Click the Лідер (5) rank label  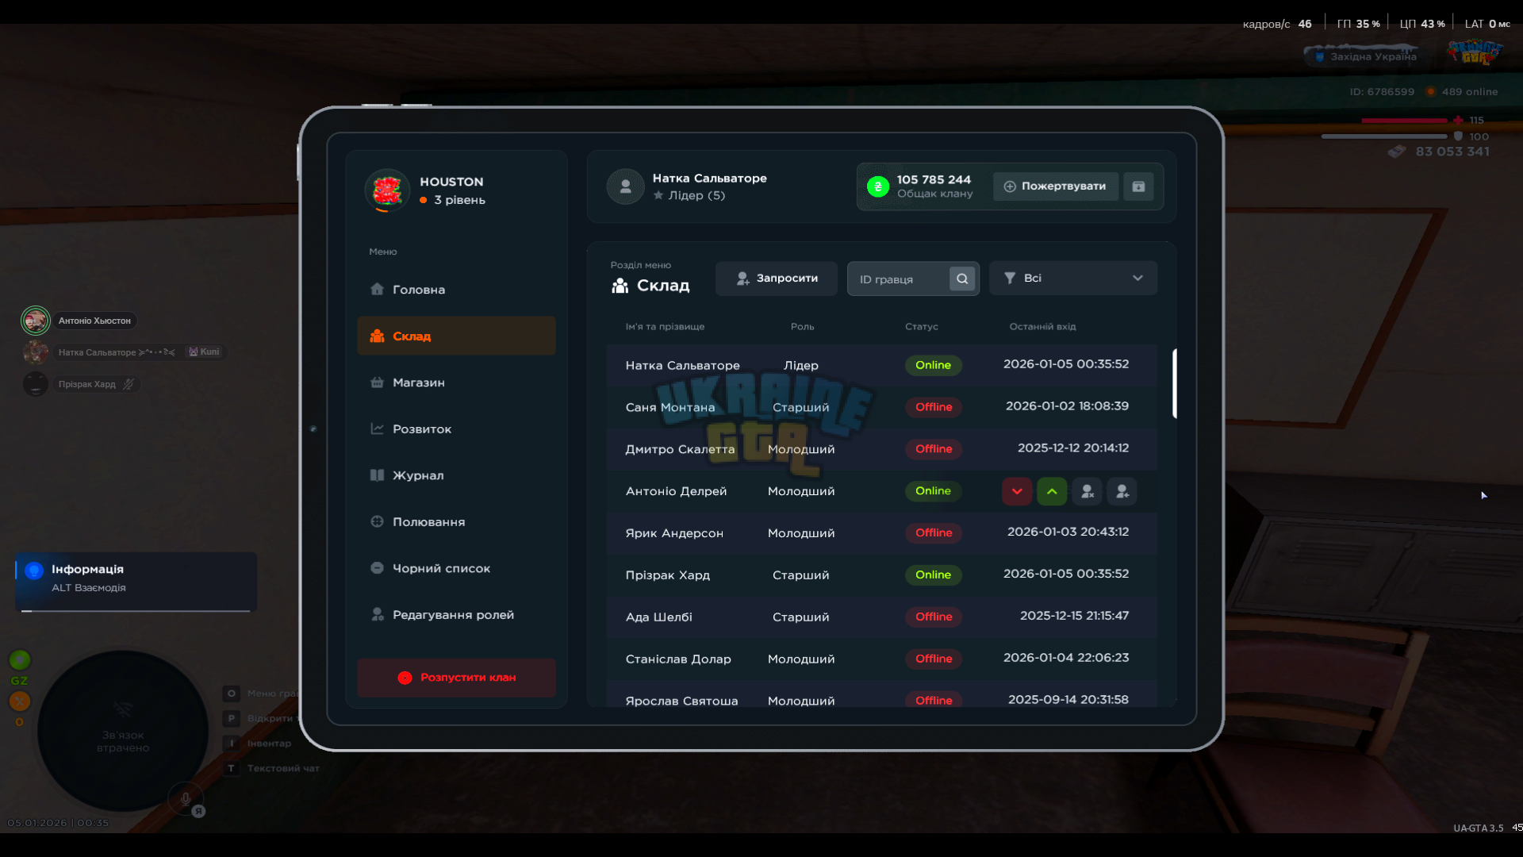(x=696, y=195)
